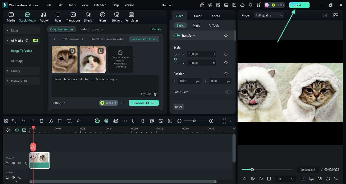Open the 1:1 preview zoom dropdown
The height and width of the screenshot is (184, 346).
(285, 179)
